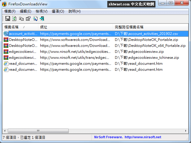Open the 說明(H) menu
Screen dimensions: 191x143
point(74,11)
